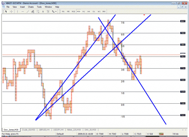This screenshot has height=137, width=189.
Task: Click the 7/0 kb traffic status
Action: 175,134
